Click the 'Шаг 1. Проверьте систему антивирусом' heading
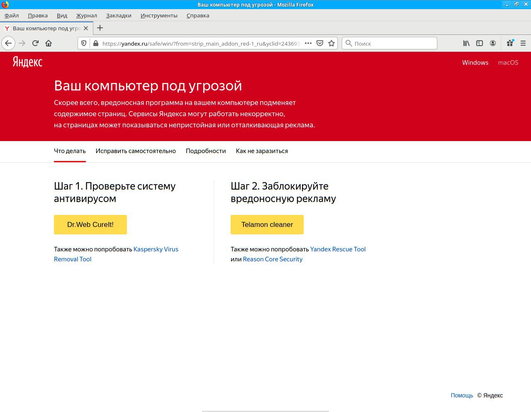Screen dimensions: 531x412 point(115,192)
